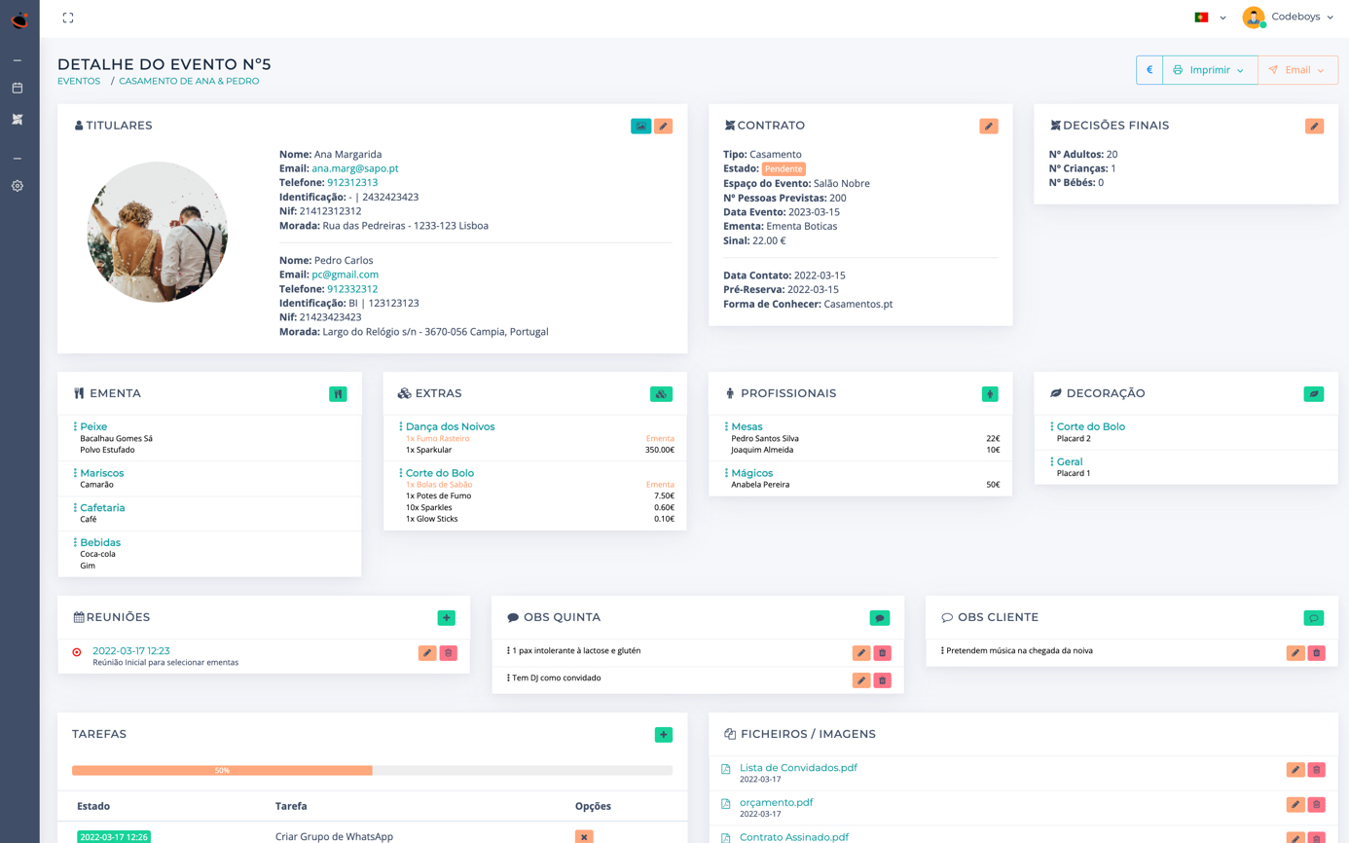
Task: Click the fullscreen toggle icon in top bar
Action: tap(68, 18)
